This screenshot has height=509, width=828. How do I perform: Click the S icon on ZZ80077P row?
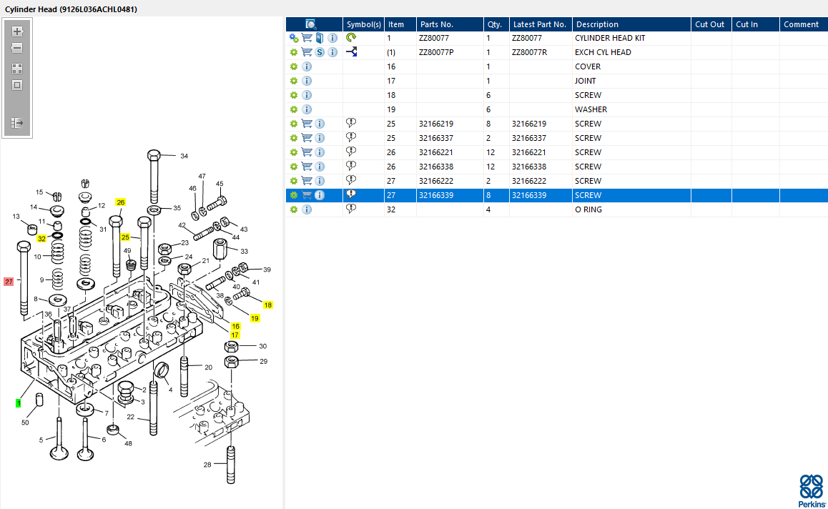320,52
